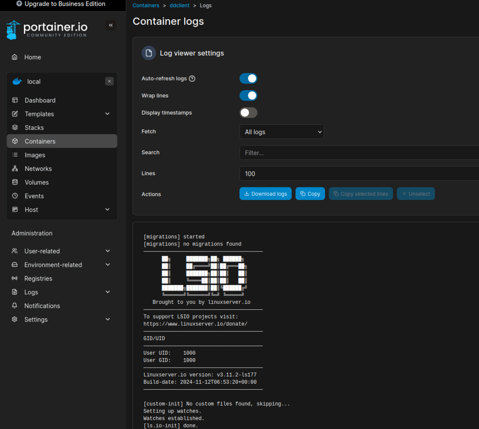The image size is (479, 429).
Task: Click the User-related people icon
Action: coord(15,251)
